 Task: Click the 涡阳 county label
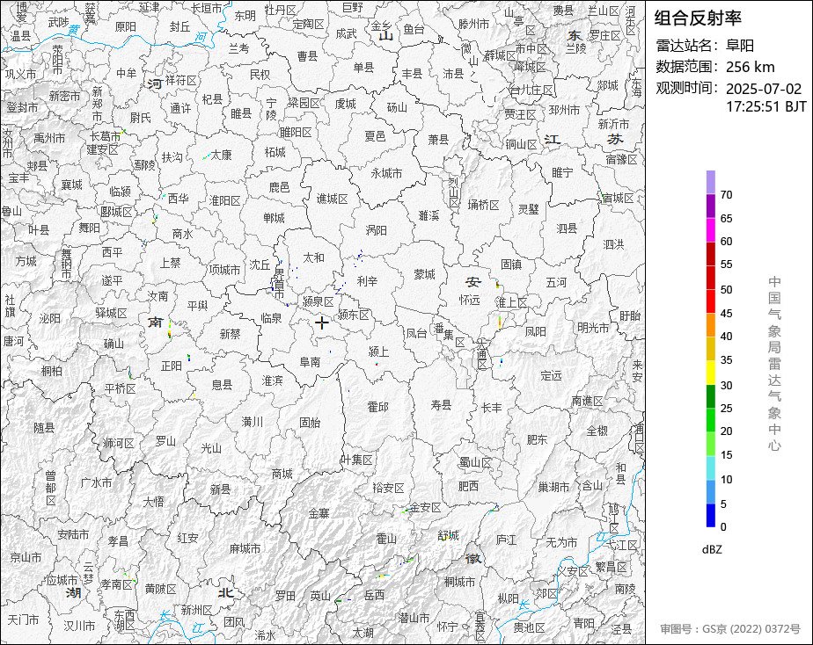coord(377,230)
